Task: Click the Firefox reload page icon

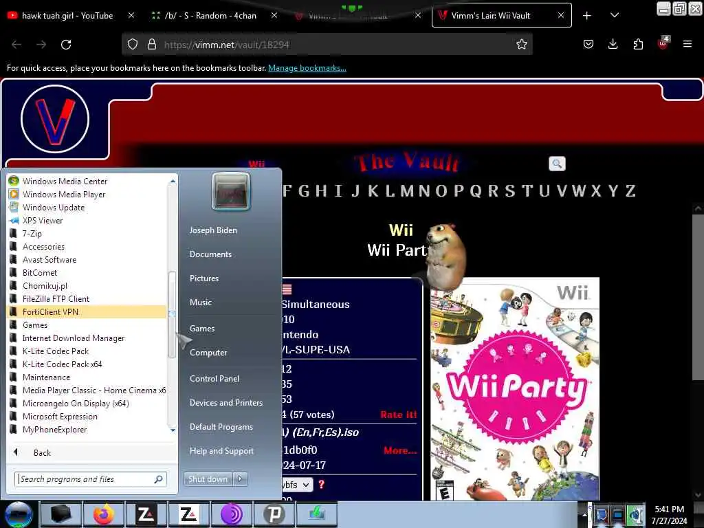Action: click(66, 45)
